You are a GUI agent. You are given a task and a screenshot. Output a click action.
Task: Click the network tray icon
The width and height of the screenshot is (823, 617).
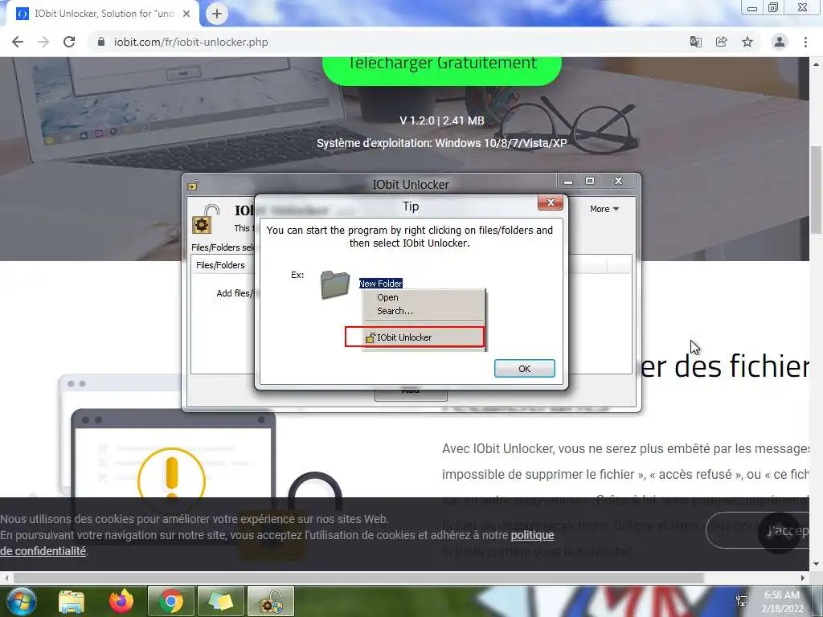point(742,601)
